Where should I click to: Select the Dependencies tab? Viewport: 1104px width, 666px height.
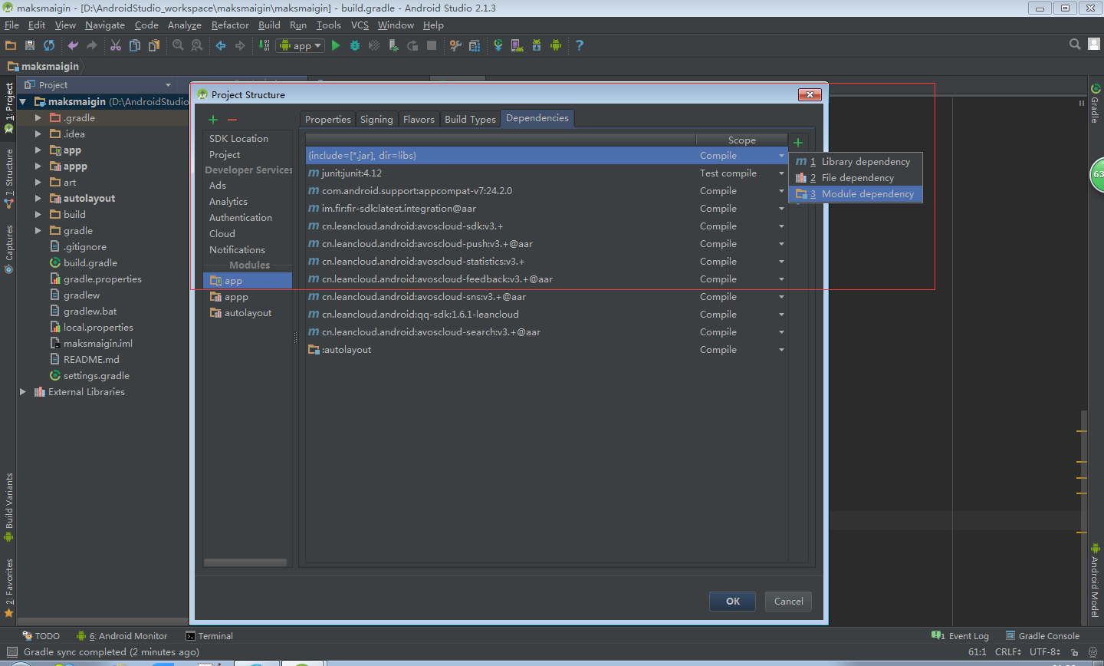coord(537,118)
